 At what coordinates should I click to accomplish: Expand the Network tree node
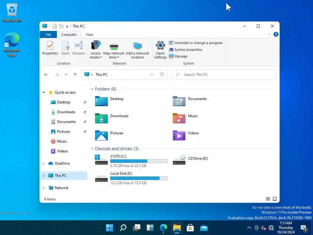click(43, 188)
